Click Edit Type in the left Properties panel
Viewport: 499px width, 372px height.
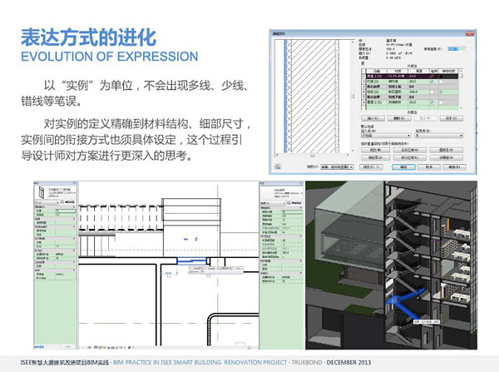[x=68, y=202]
